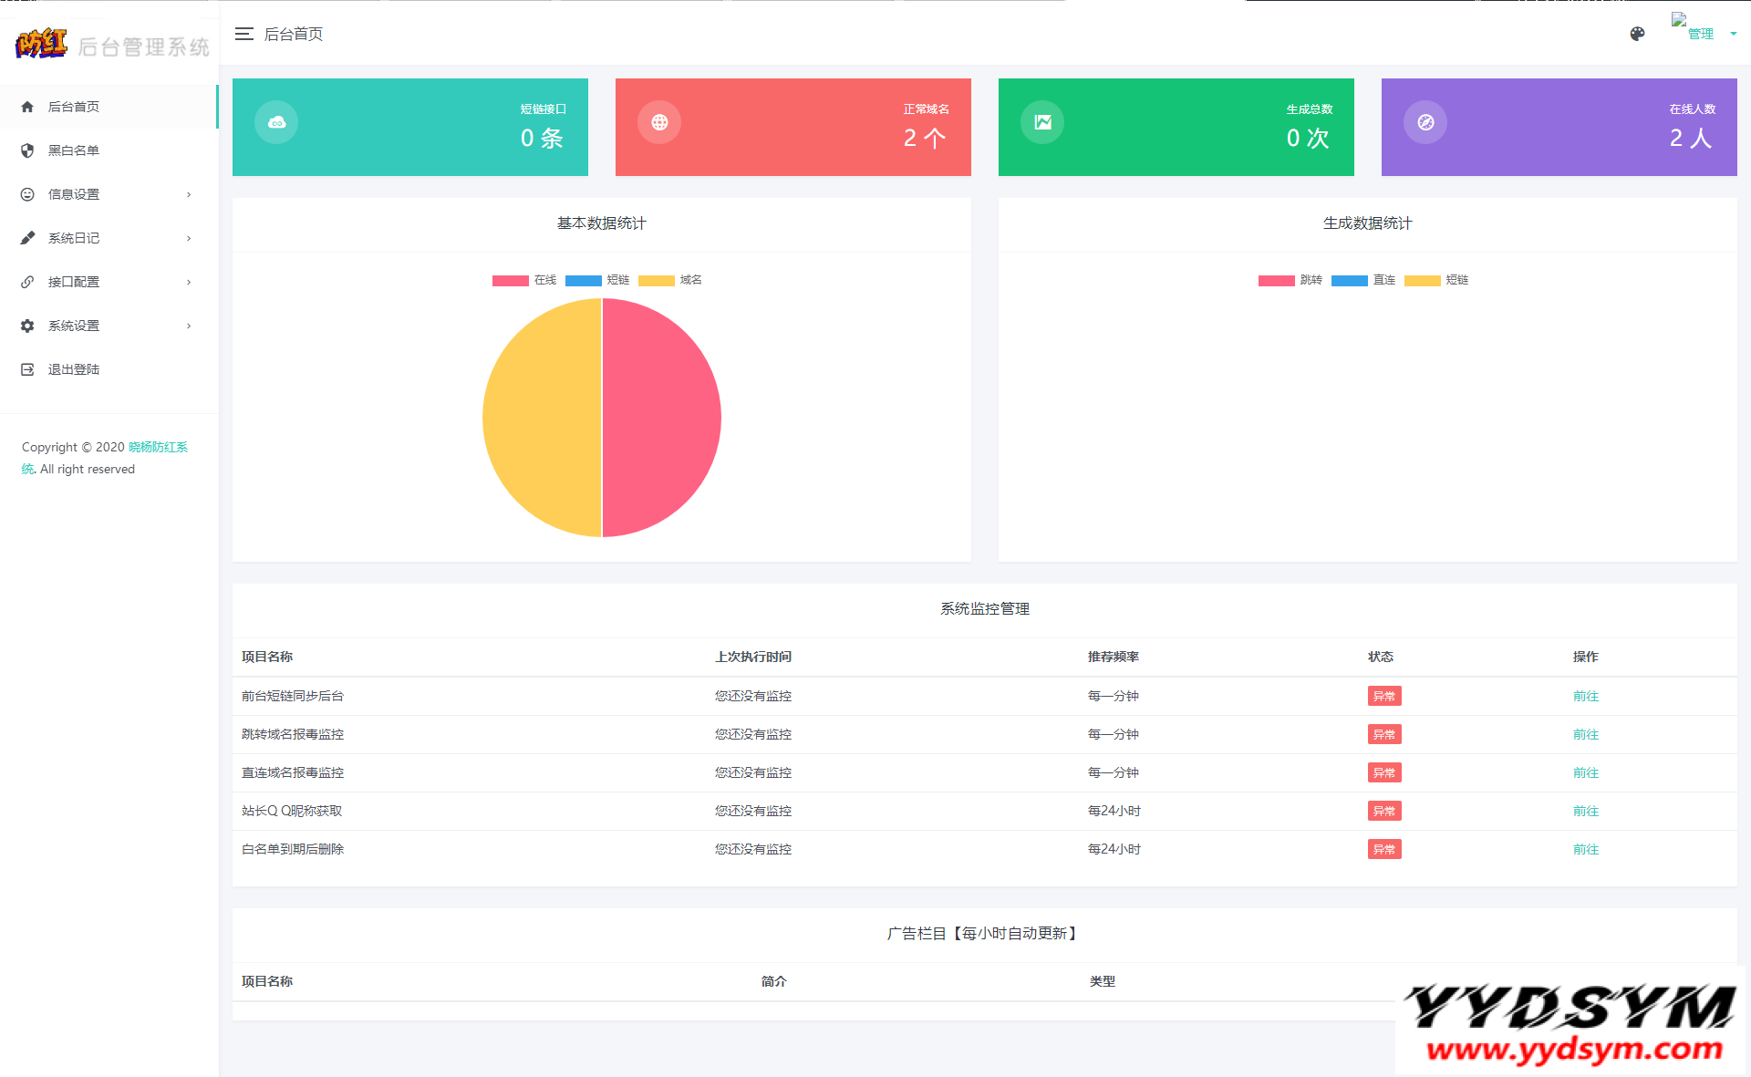Toggle the 直连 legend swatch in 生成数据统计
This screenshot has width=1751, height=1077.
1349,281
